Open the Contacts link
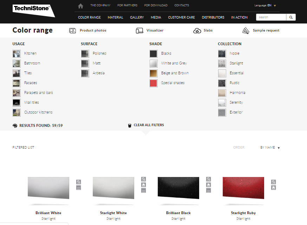This screenshot has width=307, height=225. tap(182, 5)
